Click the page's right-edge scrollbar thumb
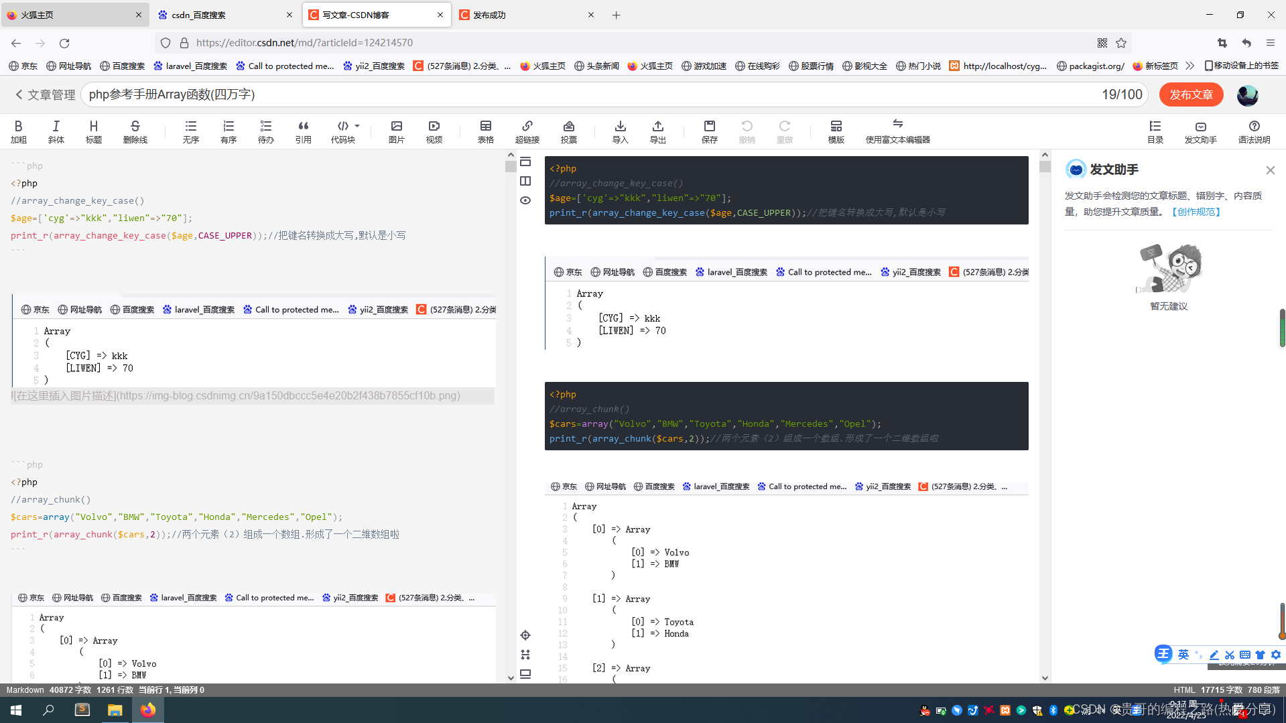Image resolution: width=1286 pixels, height=723 pixels. point(1282,328)
